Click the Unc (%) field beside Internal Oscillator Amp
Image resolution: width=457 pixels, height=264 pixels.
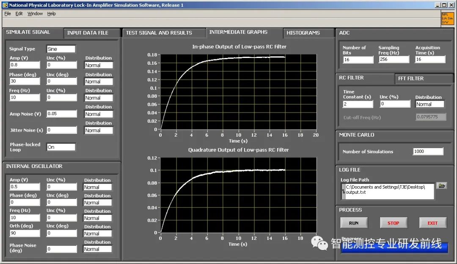pos(62,187)
